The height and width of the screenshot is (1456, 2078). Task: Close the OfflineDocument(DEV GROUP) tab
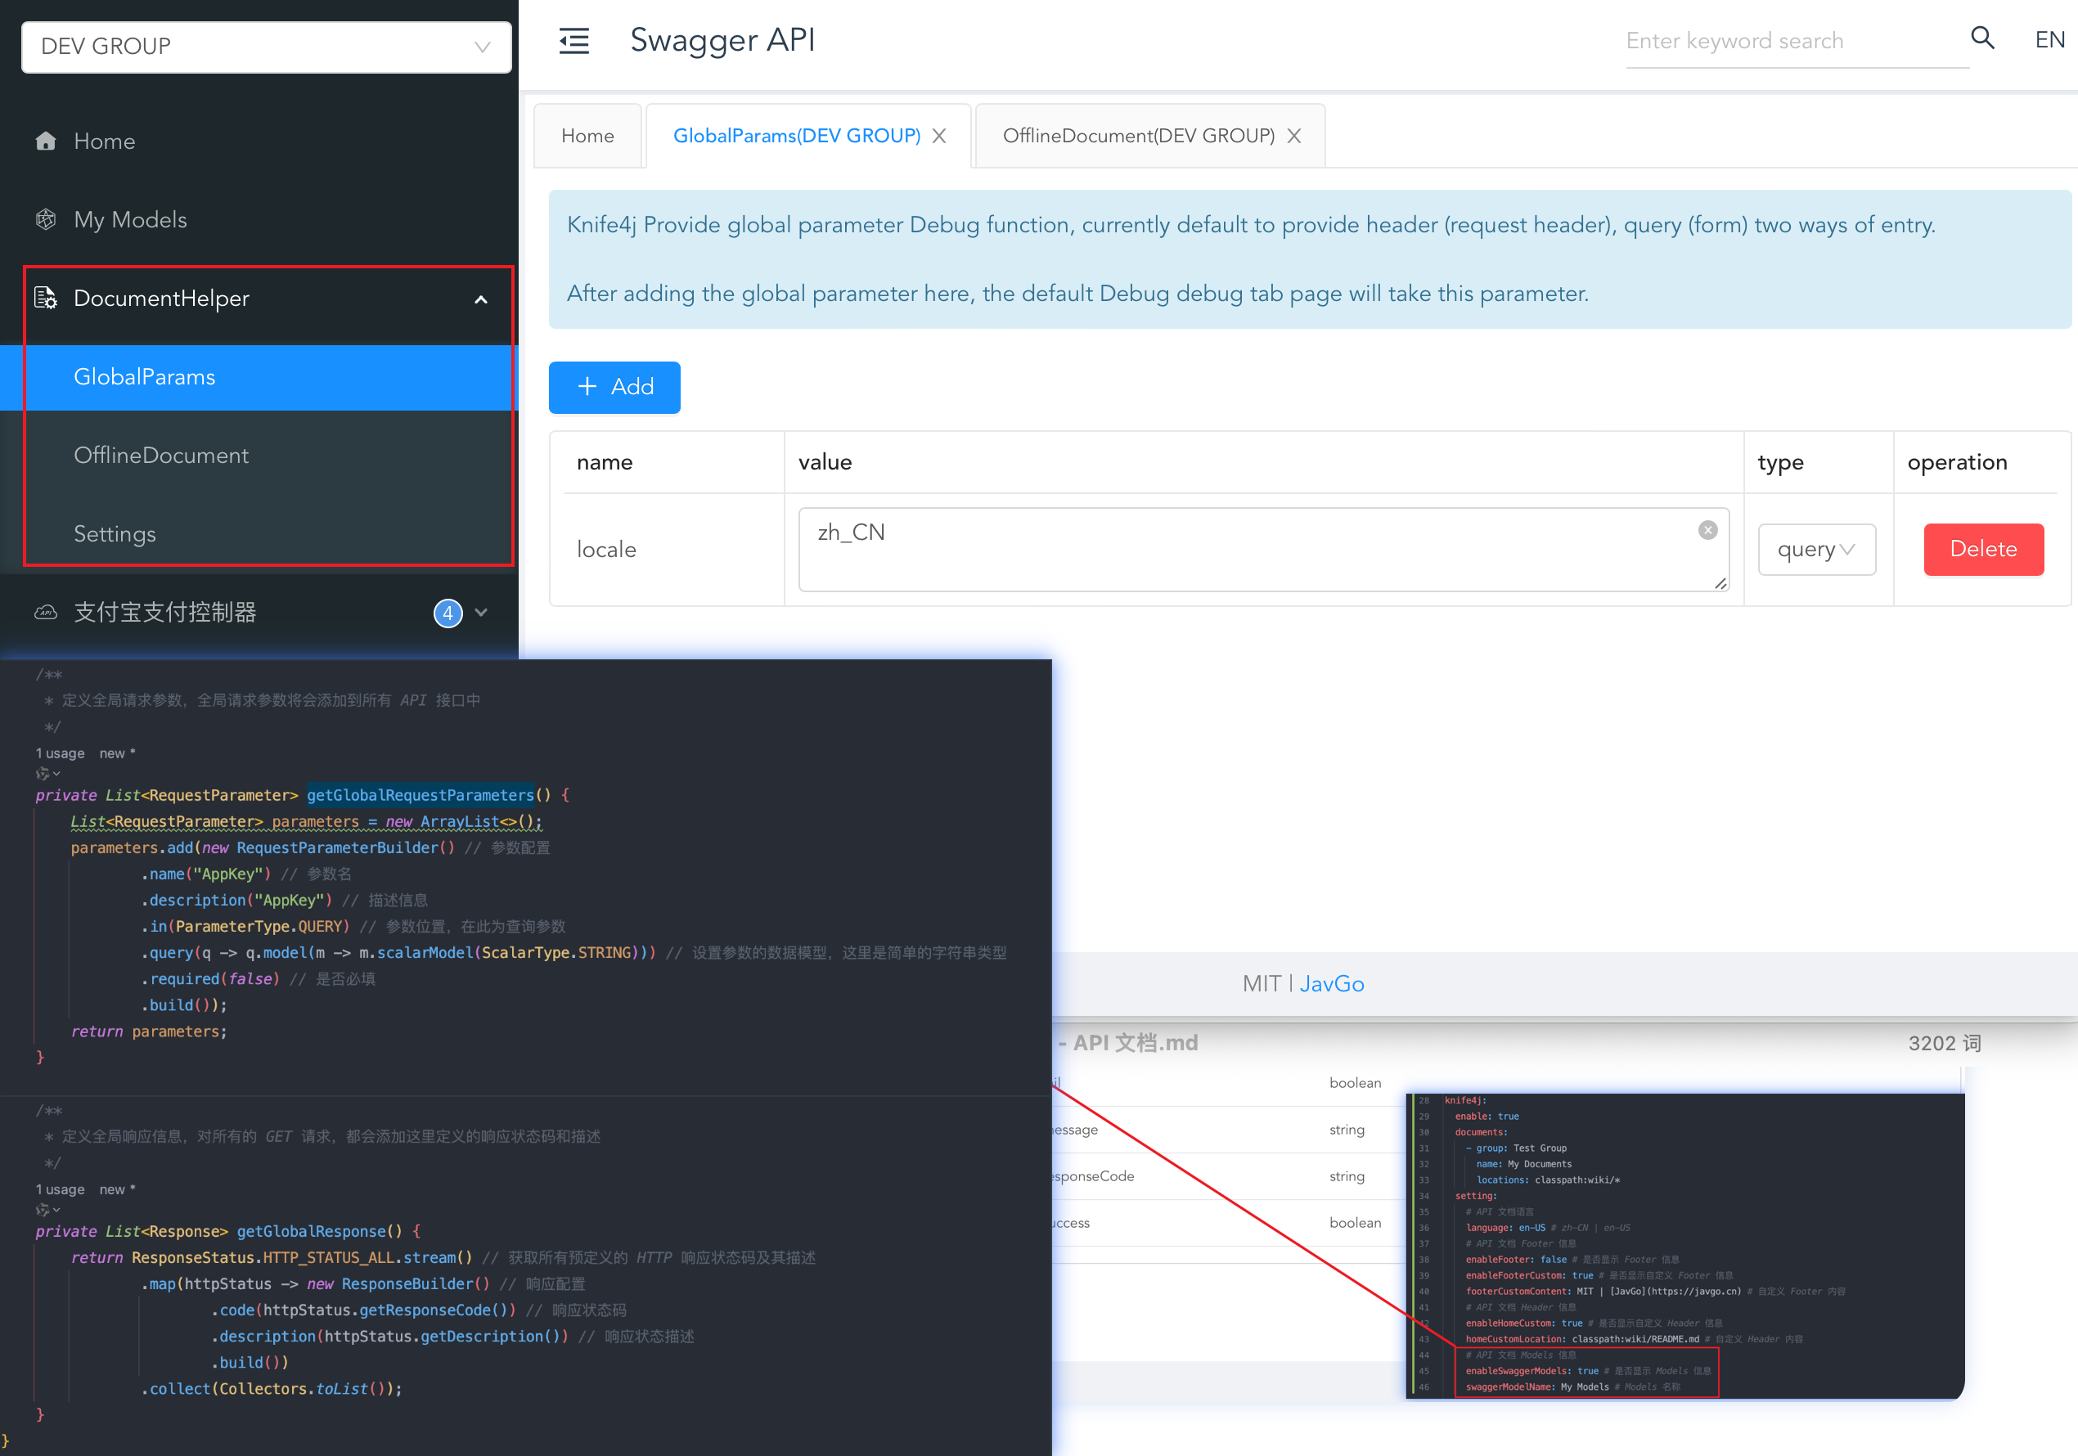click(1294, 135)
